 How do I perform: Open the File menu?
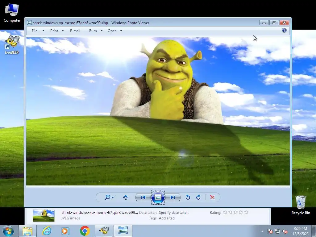(35, 31)
